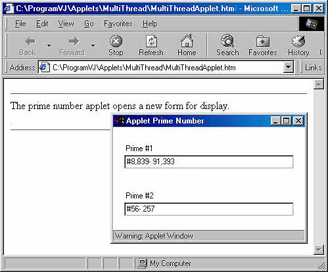
Task: Stop page loading with Stop icon
Action: [116, 41]
